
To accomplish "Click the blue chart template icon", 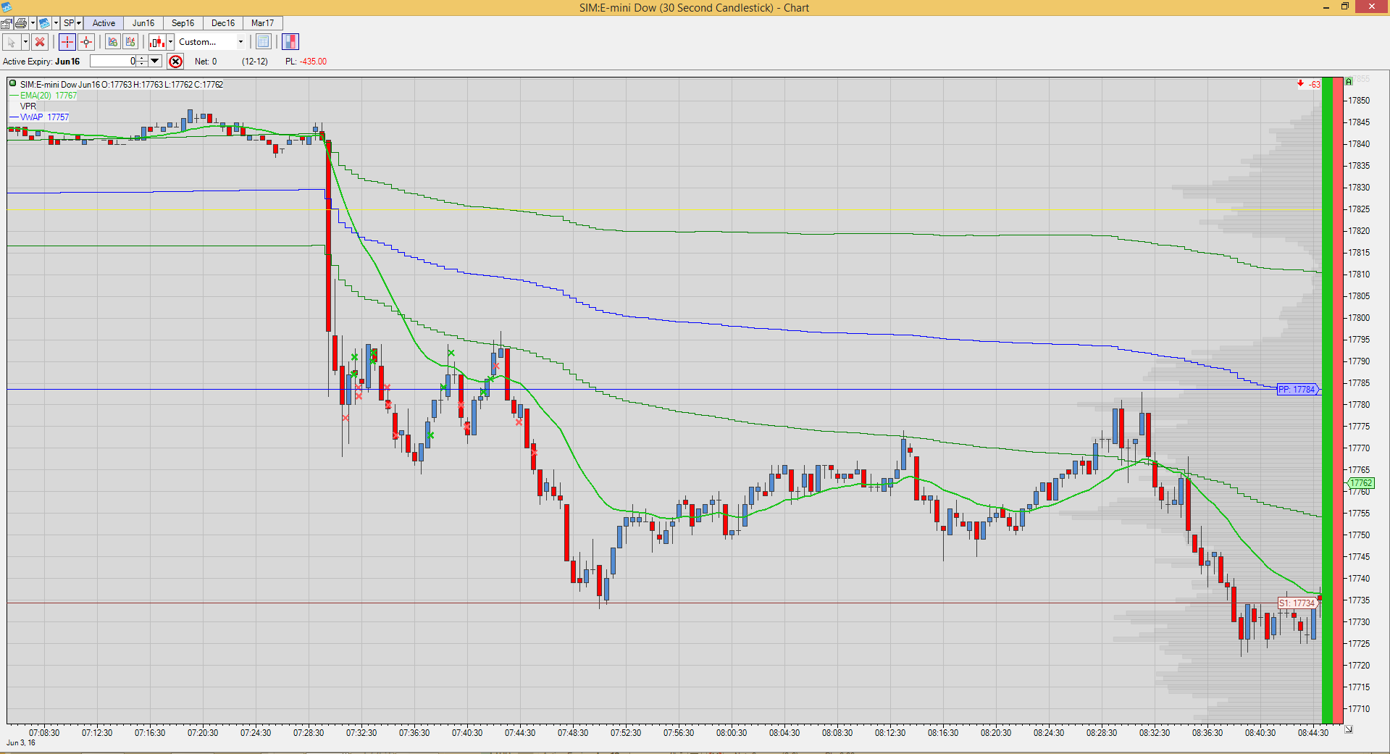I will (x=45, y=23).
